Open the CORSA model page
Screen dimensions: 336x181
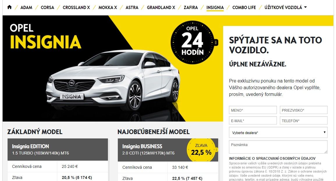[x=47, y=7]
